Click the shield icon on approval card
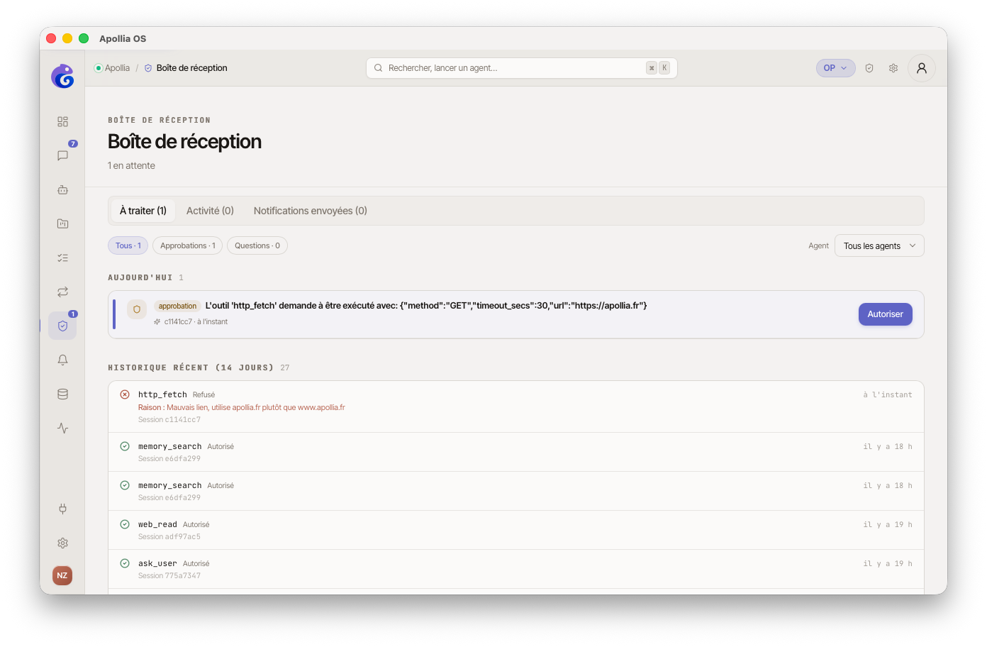 (x=137, y=309)
